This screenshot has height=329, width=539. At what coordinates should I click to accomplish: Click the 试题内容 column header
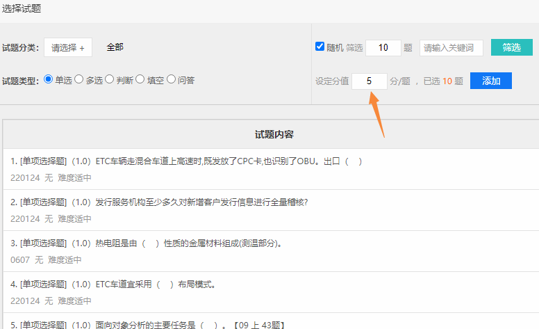[x=274, y=134]
